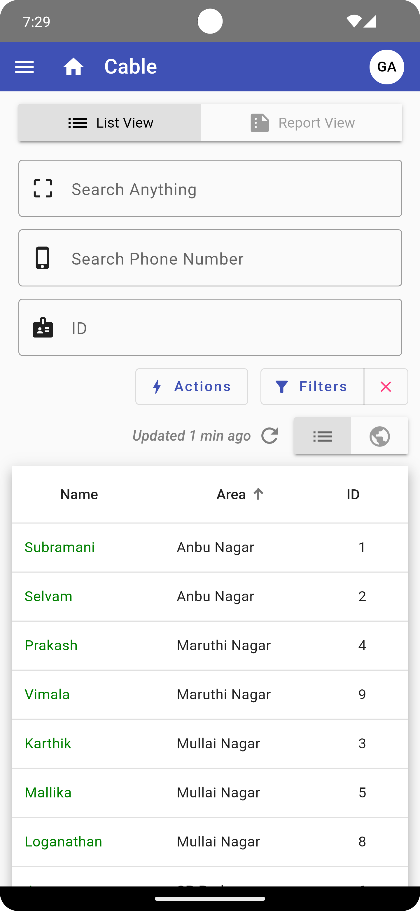Select the list layout toggle
Image resolution: width=420 pixels, height=911 pixels.
click(323, 436)
